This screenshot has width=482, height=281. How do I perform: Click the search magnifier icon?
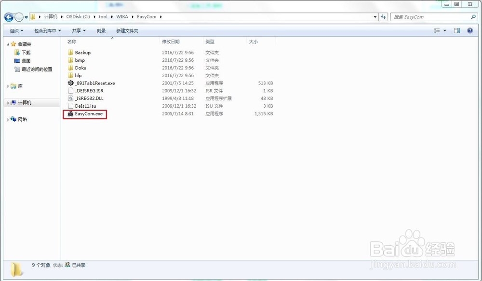pyautogui.click(x=473, y=17)
